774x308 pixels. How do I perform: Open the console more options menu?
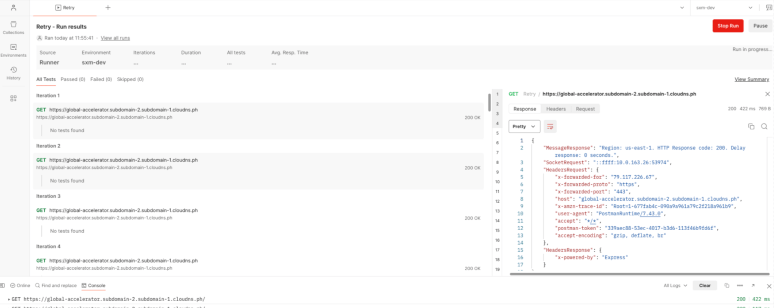pos(740,286)
